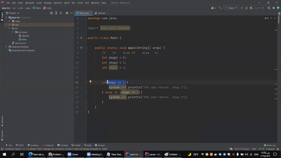
Task: Open the Project side tool tab
Action: tap(2, 17)
